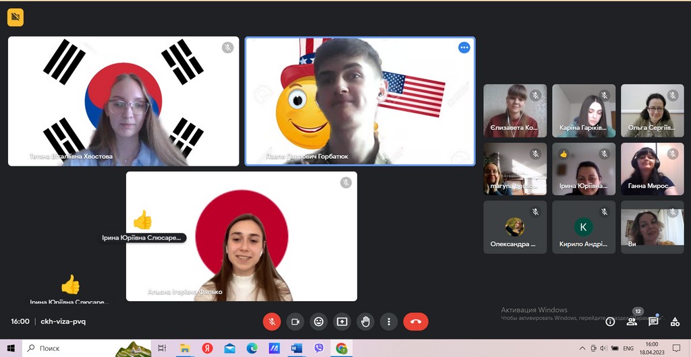Select Альона Ігорівна Фалько's video tile
This screenshot has width=691, height=357.
coord(242,236)
